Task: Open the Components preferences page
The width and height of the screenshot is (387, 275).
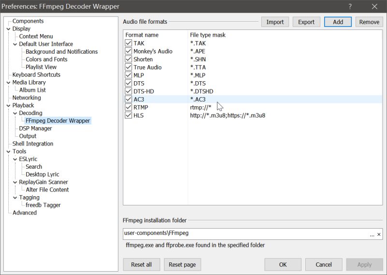Action: pos(28,21)
